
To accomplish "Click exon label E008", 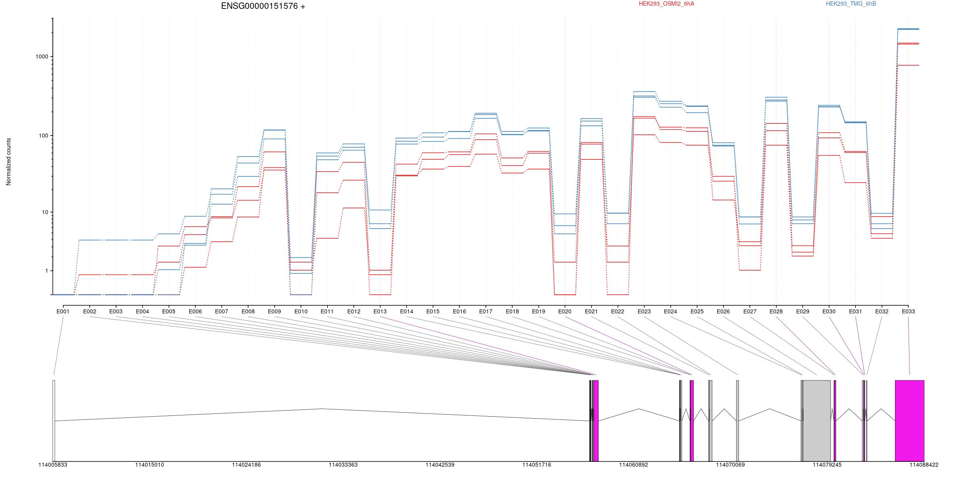I will click(248, 311).
